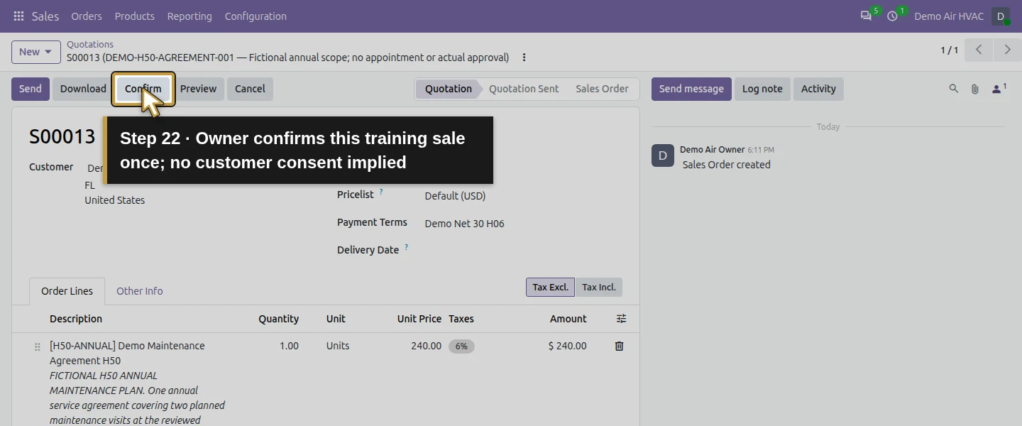Preview the quotation
Image resolution: width=1022 pixels, height=426 pixels.
tap(198, 89)
